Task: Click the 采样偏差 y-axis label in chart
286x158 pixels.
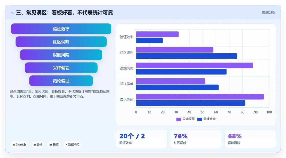Action: click(127, 84)
